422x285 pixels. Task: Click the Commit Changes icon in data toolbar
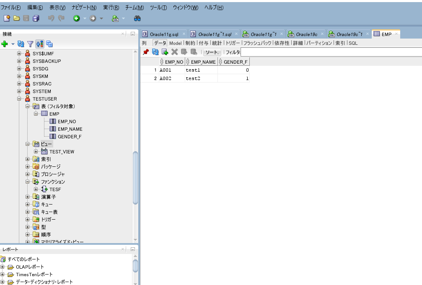click(x=184, y=52)
